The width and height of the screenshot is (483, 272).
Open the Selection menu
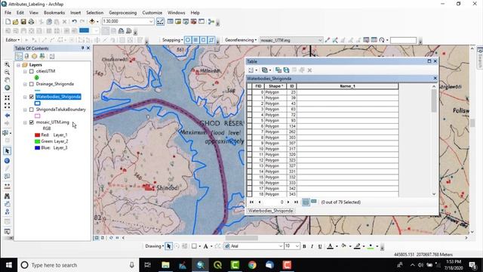tap(94, 13)
